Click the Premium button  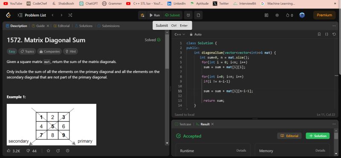324,15
